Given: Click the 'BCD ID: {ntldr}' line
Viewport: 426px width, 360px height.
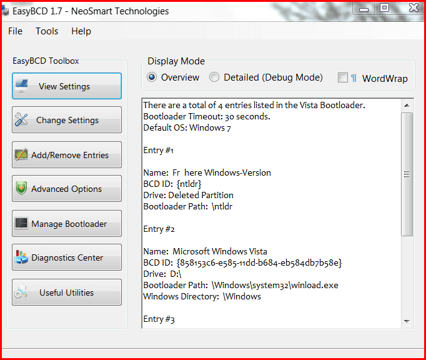Looking at the screenshot, I should [172, 184].
